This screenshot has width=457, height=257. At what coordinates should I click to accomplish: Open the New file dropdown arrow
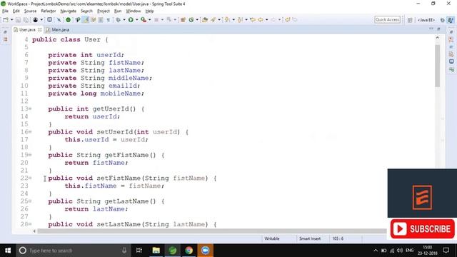(x=11, y=20)
